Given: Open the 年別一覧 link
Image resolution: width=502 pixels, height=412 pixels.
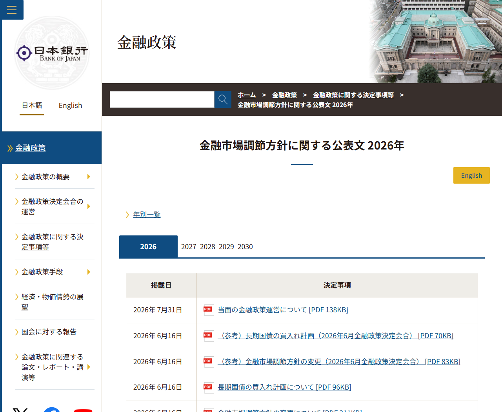Looking at the screenshot, I should click(x=147, y=215).
